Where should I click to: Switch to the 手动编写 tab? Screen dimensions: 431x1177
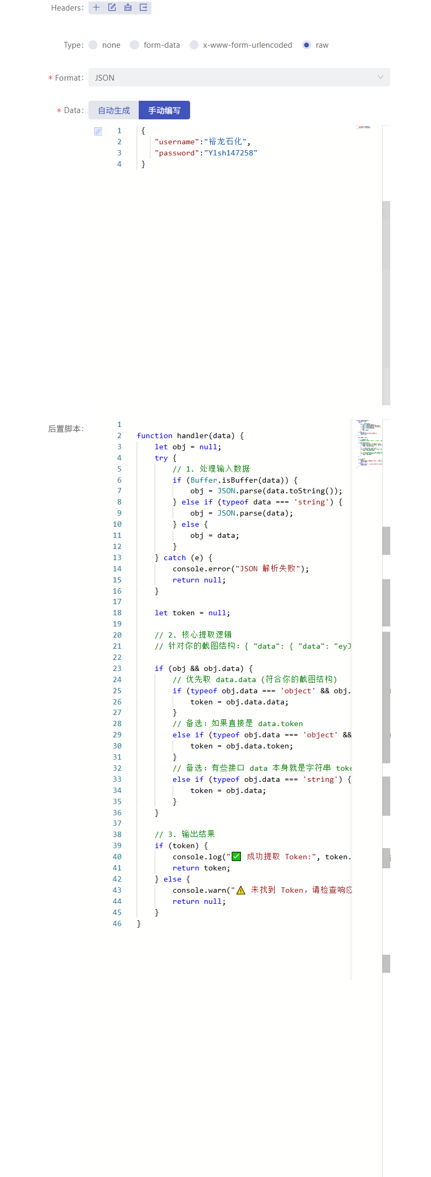tap(164, 110)
